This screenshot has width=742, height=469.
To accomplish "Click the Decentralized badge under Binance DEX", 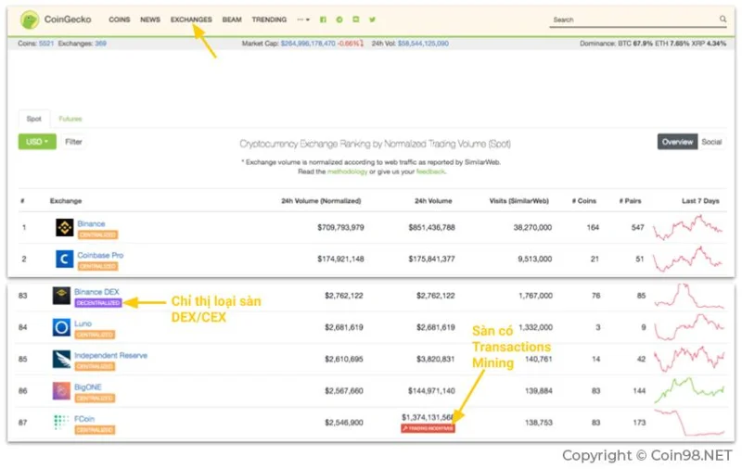I will [x=98, y=302].
